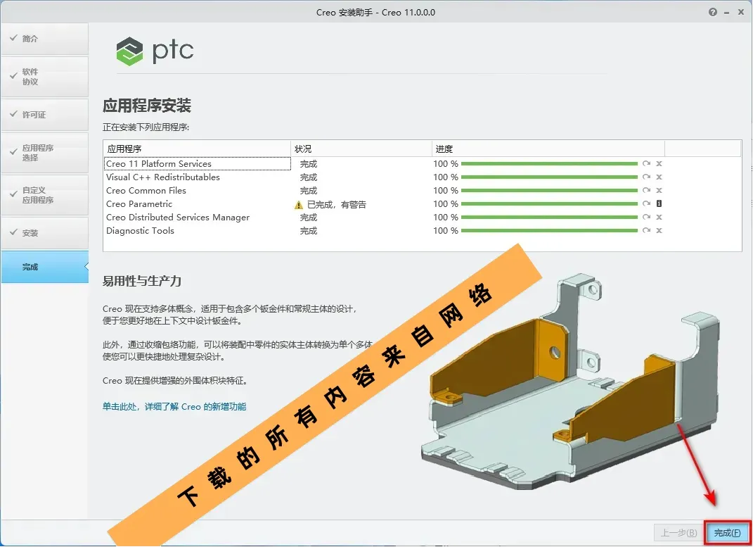Select the 安装 step in sidebar

(45, 232)
